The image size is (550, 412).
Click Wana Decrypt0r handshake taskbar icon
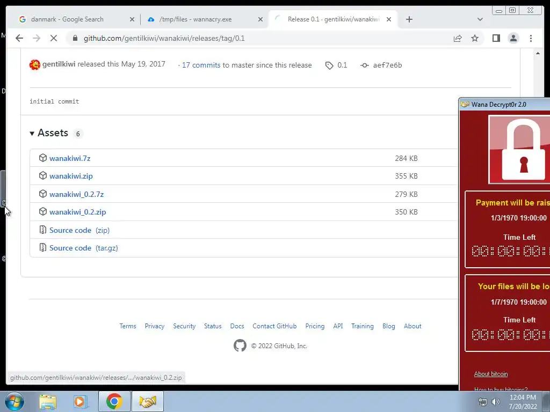click(x=148, y=401)
